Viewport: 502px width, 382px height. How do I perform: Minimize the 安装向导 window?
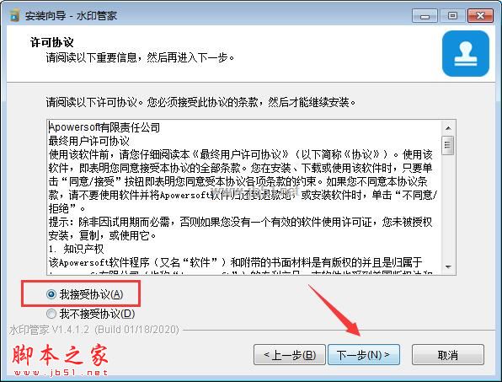pos(425,16)
